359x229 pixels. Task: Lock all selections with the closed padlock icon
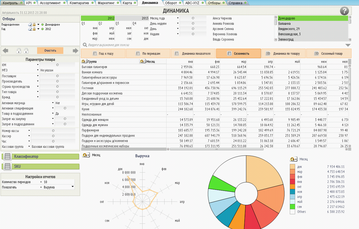point(19,51)
